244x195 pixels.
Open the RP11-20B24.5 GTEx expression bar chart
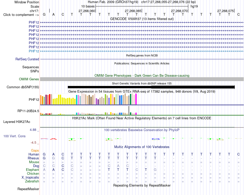pyautogui.click(x=88, y=110)
